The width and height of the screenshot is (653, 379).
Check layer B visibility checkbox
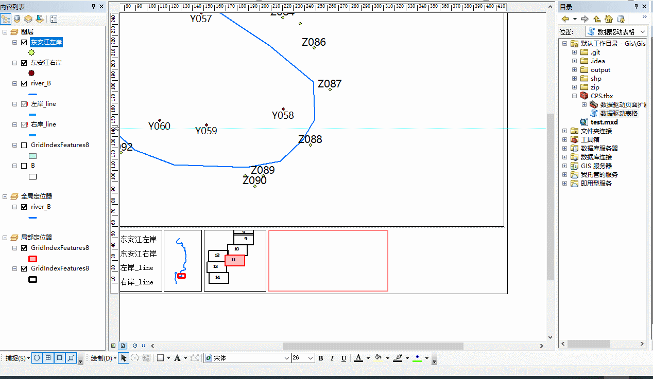click(x=24, y=166)
